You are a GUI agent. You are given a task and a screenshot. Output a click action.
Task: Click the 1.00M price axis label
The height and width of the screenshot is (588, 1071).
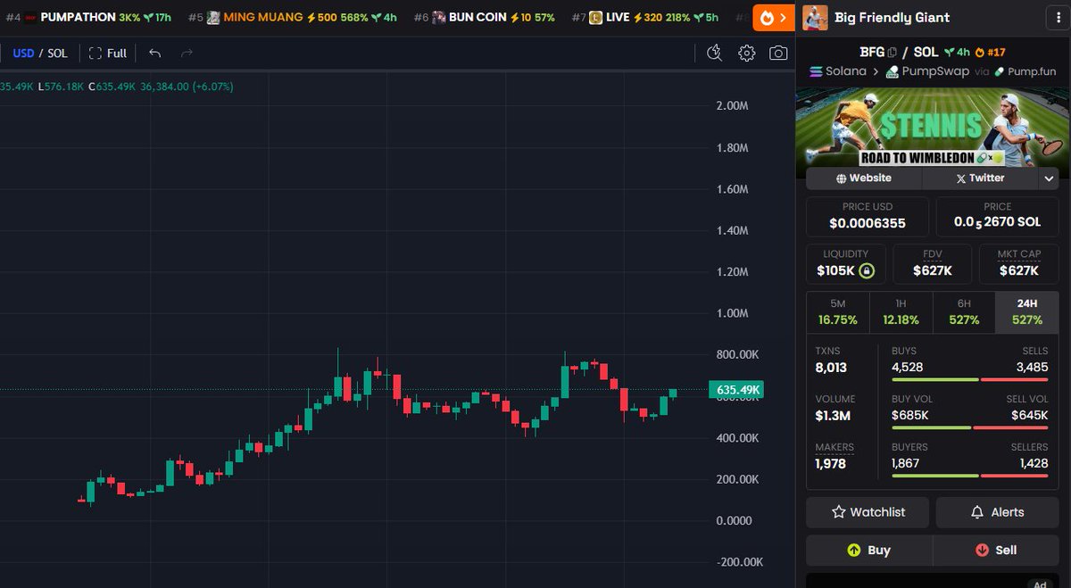pyautogui.click(x=733, y=313)
